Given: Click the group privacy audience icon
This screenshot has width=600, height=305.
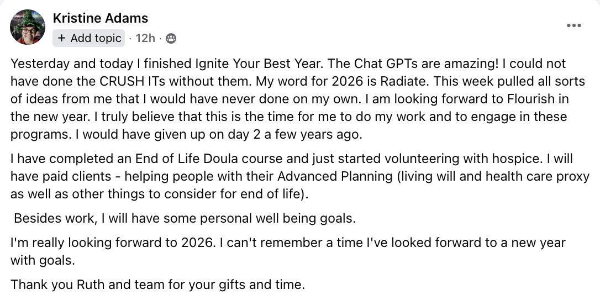Looking at the screenshot, I should coord(171,39).
